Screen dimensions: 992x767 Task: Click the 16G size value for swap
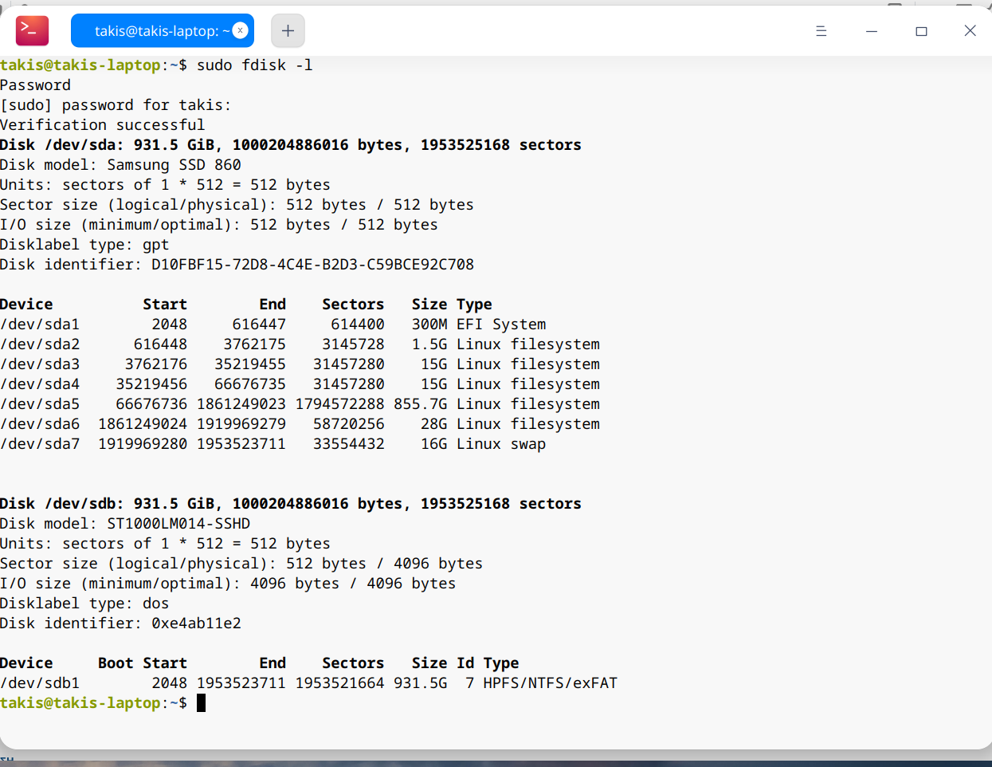point(434,443)
